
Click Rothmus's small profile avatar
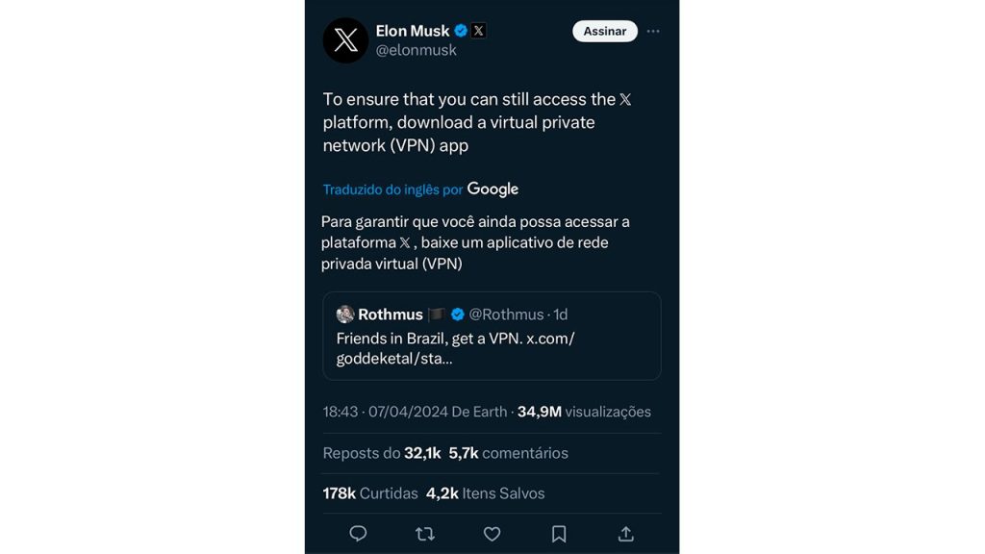coord(345,315)
